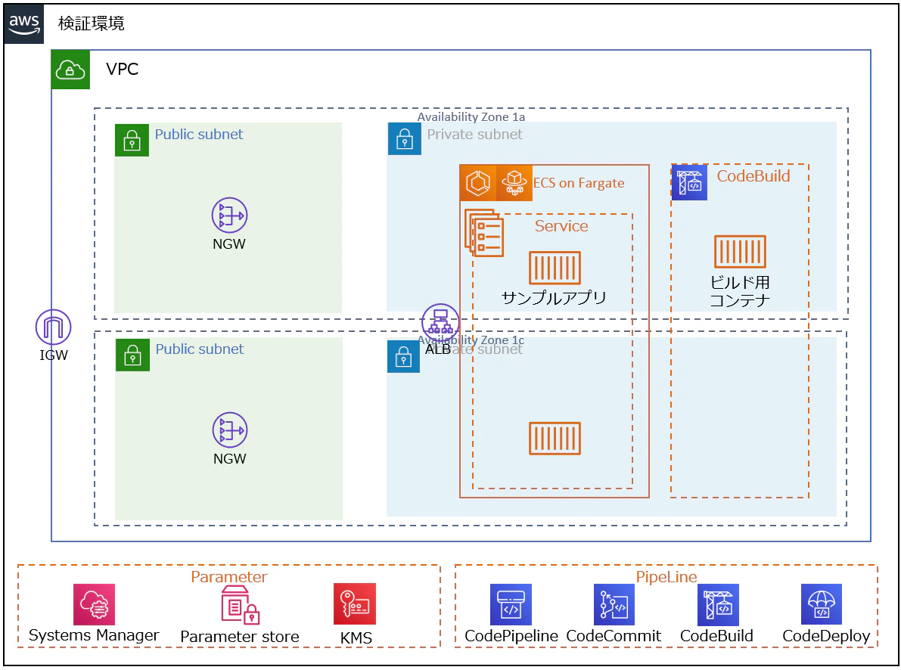Click the IGW internet gateway icon

click(54, 327)
